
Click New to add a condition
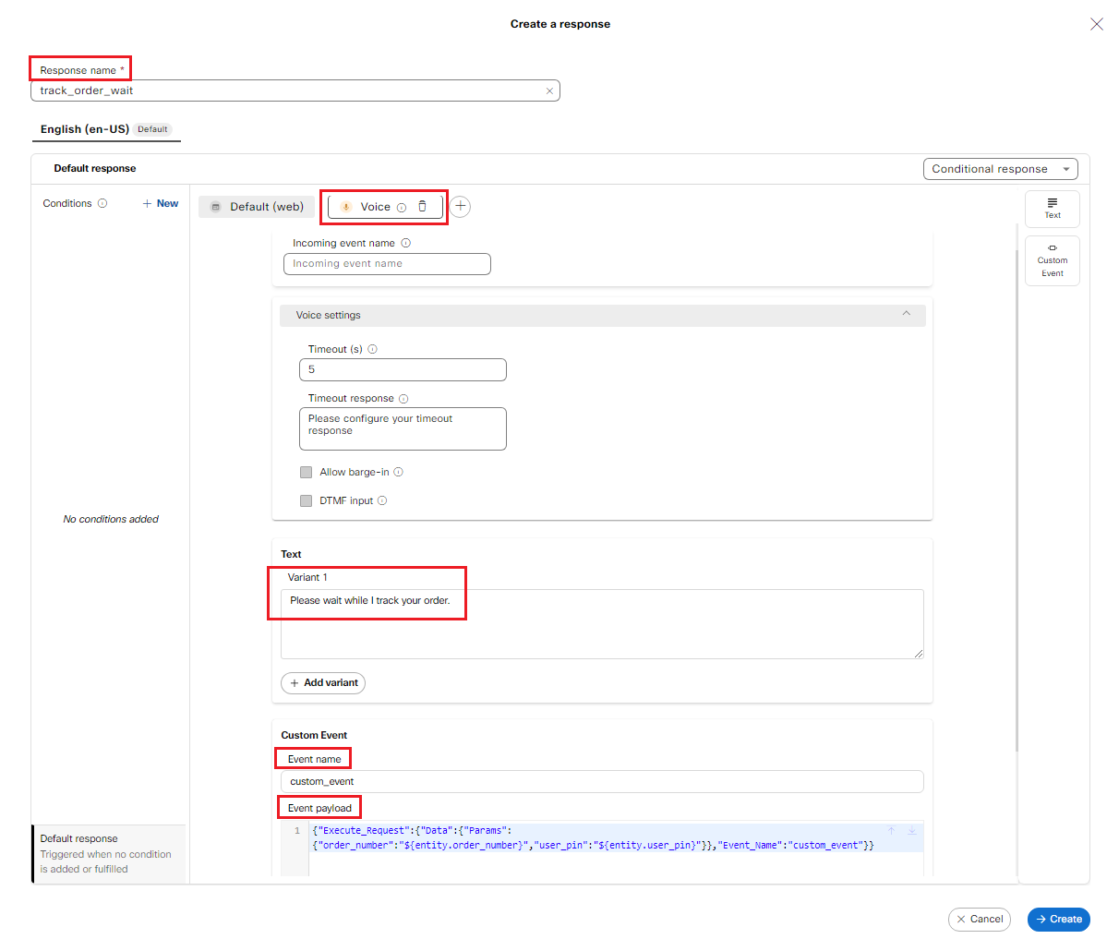click(161, 204)
